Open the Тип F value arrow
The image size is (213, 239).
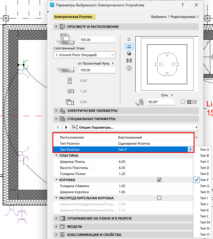[190, 150]
